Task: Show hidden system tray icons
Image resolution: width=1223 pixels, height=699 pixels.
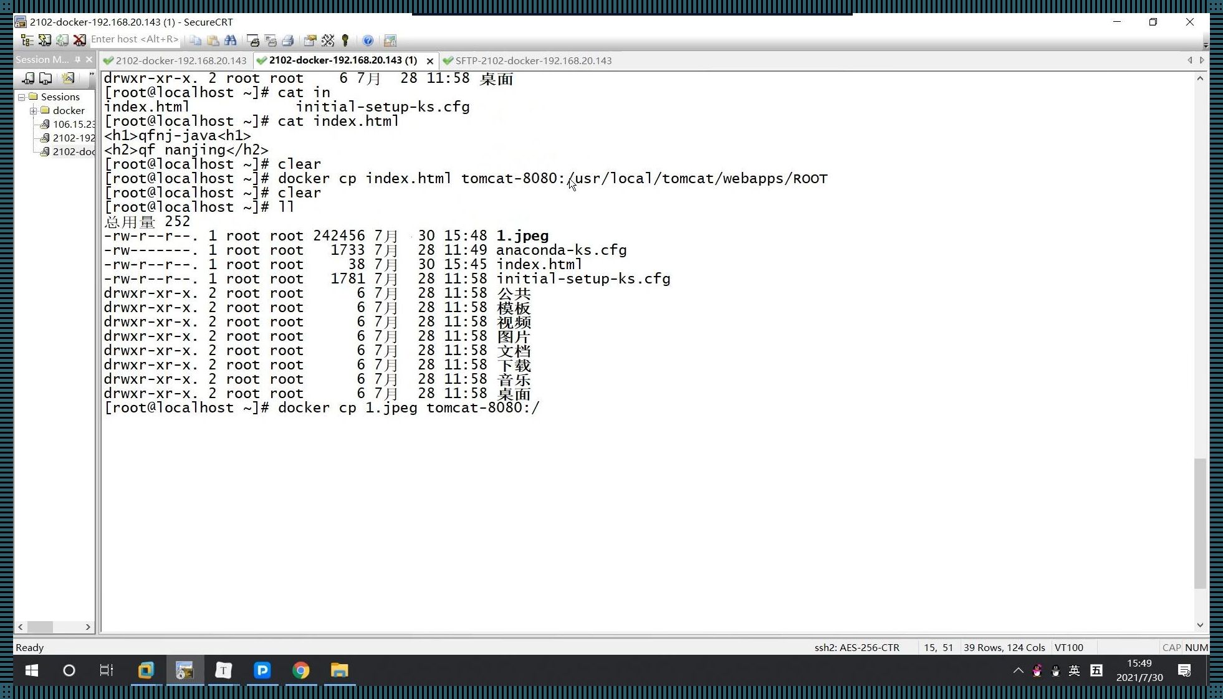Action: [x=1018, y=671]
